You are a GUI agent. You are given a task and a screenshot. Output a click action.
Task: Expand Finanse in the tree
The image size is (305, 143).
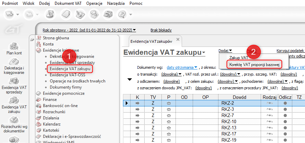click(x=50, y=100)
